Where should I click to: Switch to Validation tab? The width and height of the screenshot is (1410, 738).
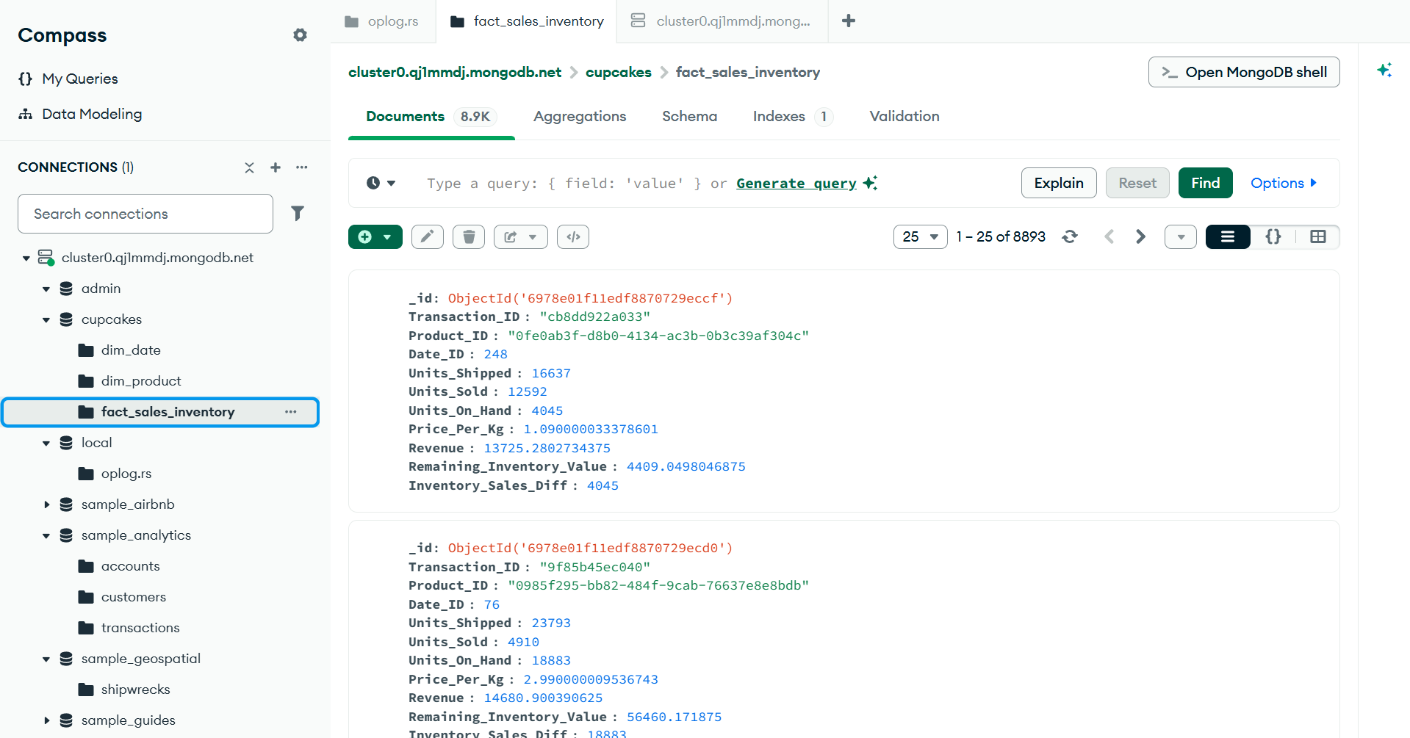904,117
